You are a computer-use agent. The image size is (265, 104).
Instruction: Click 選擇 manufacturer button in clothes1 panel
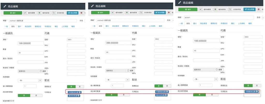click(43, 71)
